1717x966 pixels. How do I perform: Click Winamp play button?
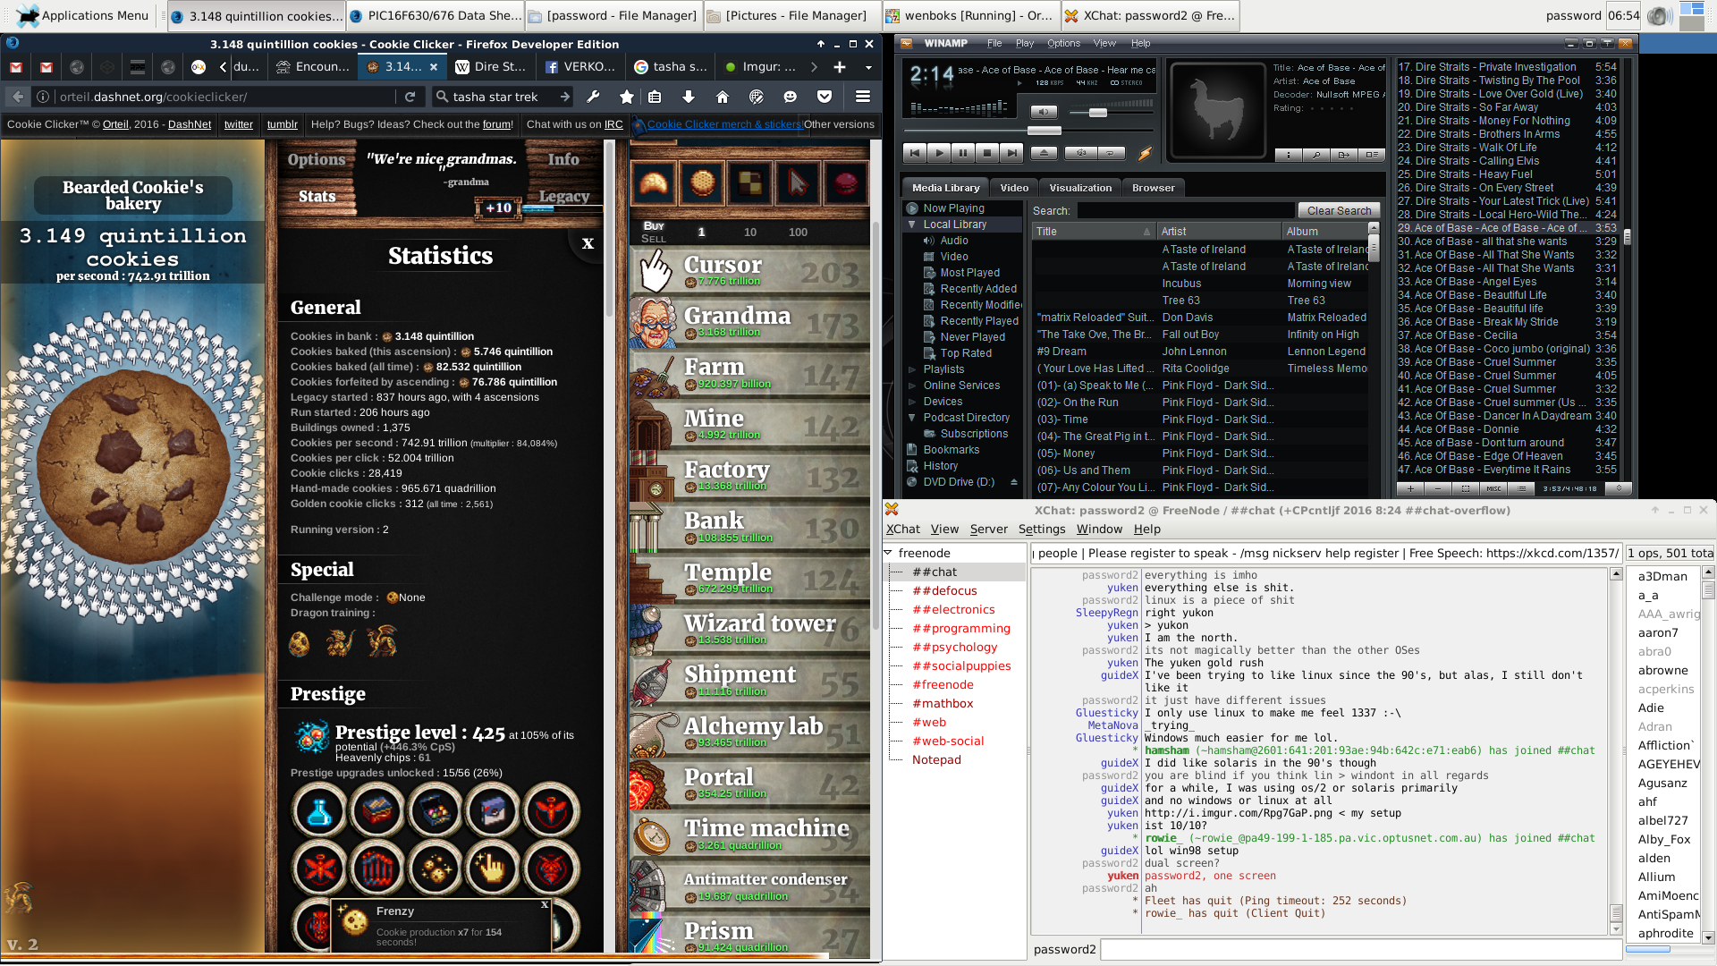pyautogui.click(x=938, y=153)
